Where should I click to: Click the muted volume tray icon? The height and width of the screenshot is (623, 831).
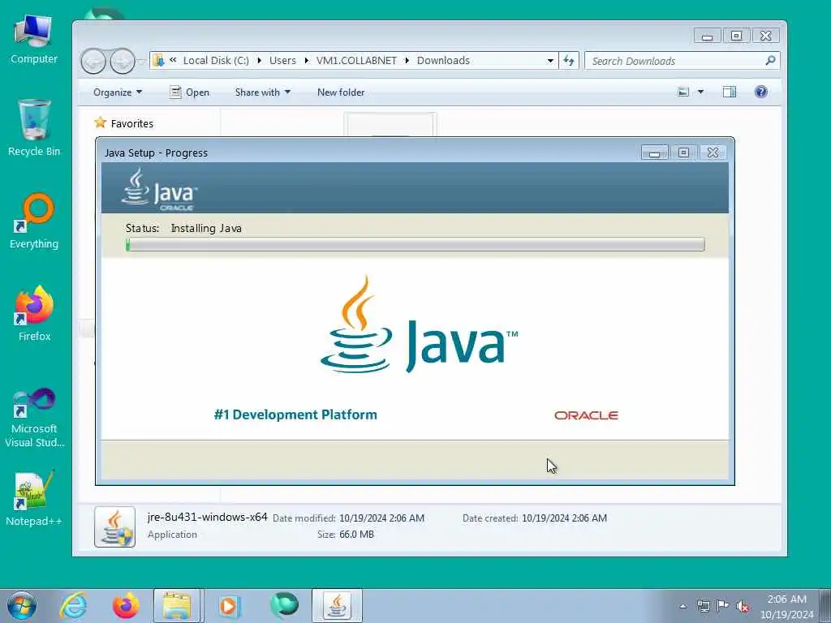point(743,607)
